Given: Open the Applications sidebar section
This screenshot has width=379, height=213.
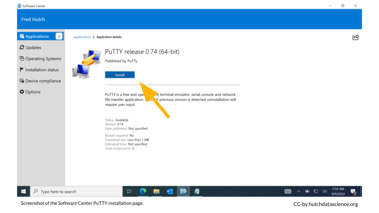Looking at the screenshot, I should pyautogui.click(x=40, y=36).
